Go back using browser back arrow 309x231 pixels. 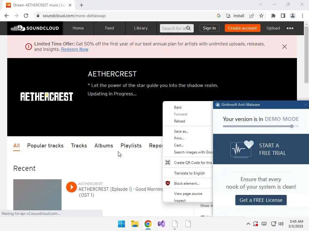click(x=7, y=16)
